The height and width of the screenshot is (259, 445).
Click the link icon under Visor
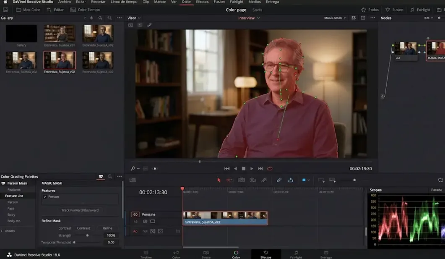(149, 25)
